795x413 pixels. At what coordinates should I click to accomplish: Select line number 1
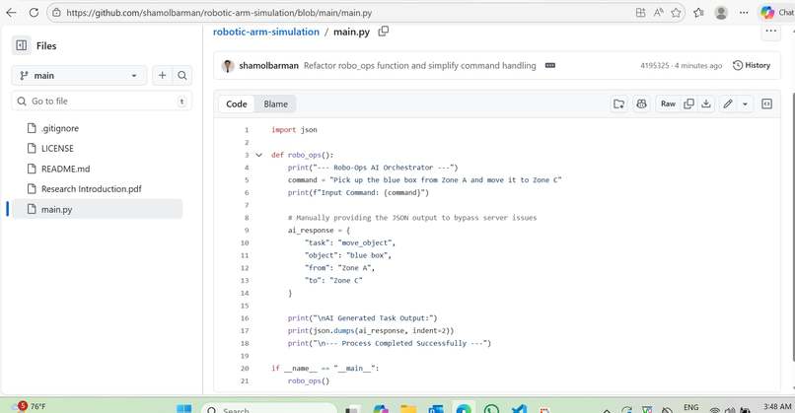247,130
